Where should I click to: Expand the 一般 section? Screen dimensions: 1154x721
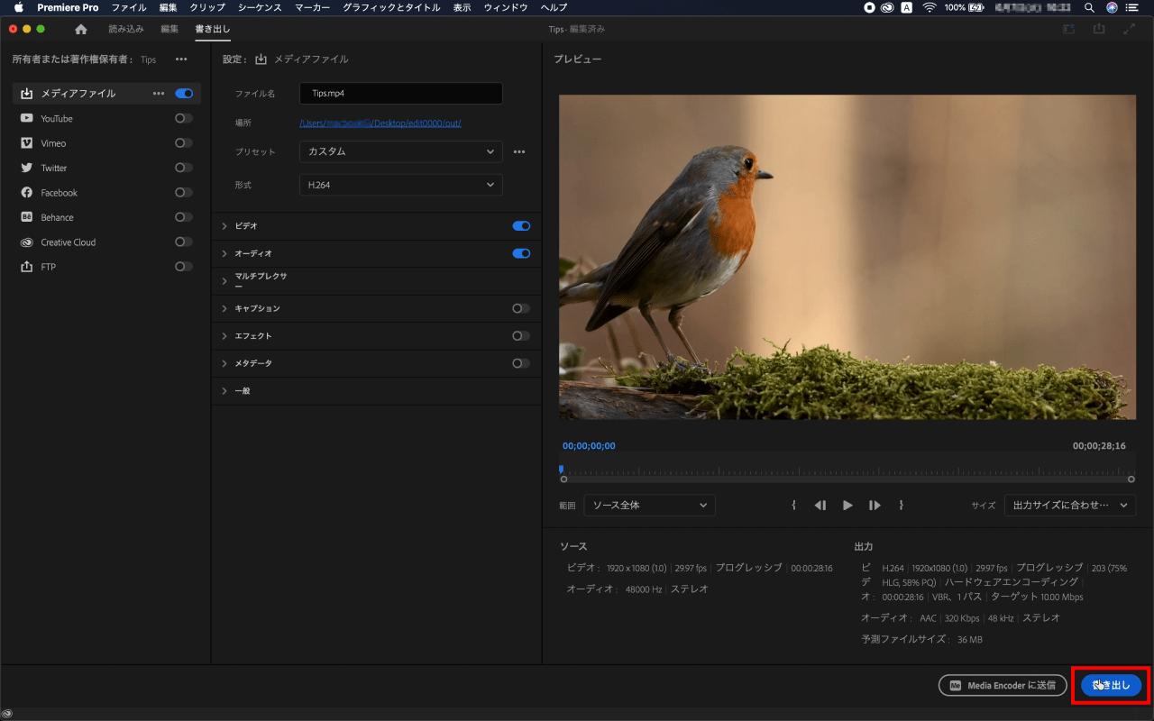[x=224, y=391]
